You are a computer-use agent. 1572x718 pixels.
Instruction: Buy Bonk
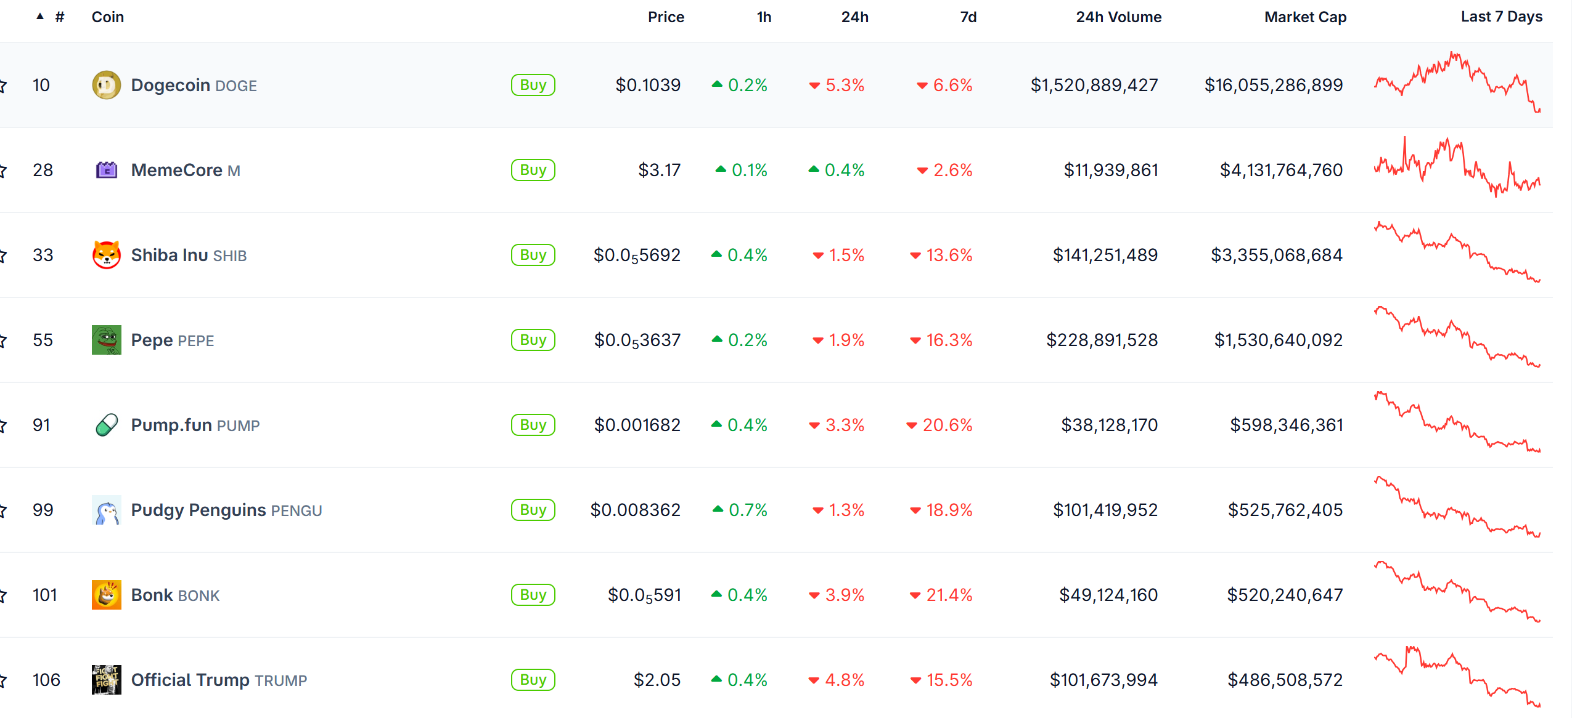point(533,595)
